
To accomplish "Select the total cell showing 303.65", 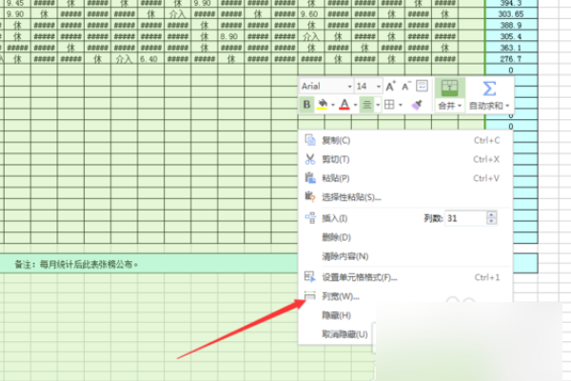I will [511, 14].
